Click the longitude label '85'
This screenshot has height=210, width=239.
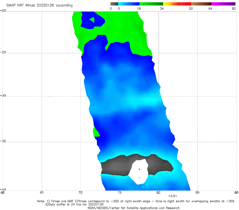(x=197, y=193)
